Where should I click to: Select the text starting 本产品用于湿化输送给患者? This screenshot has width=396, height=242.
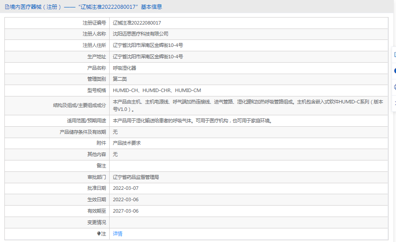click(x=193, y=121)
